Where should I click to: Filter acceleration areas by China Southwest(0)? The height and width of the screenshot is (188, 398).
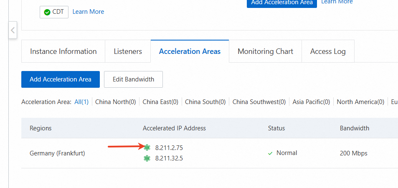click(x=259, y=102)
